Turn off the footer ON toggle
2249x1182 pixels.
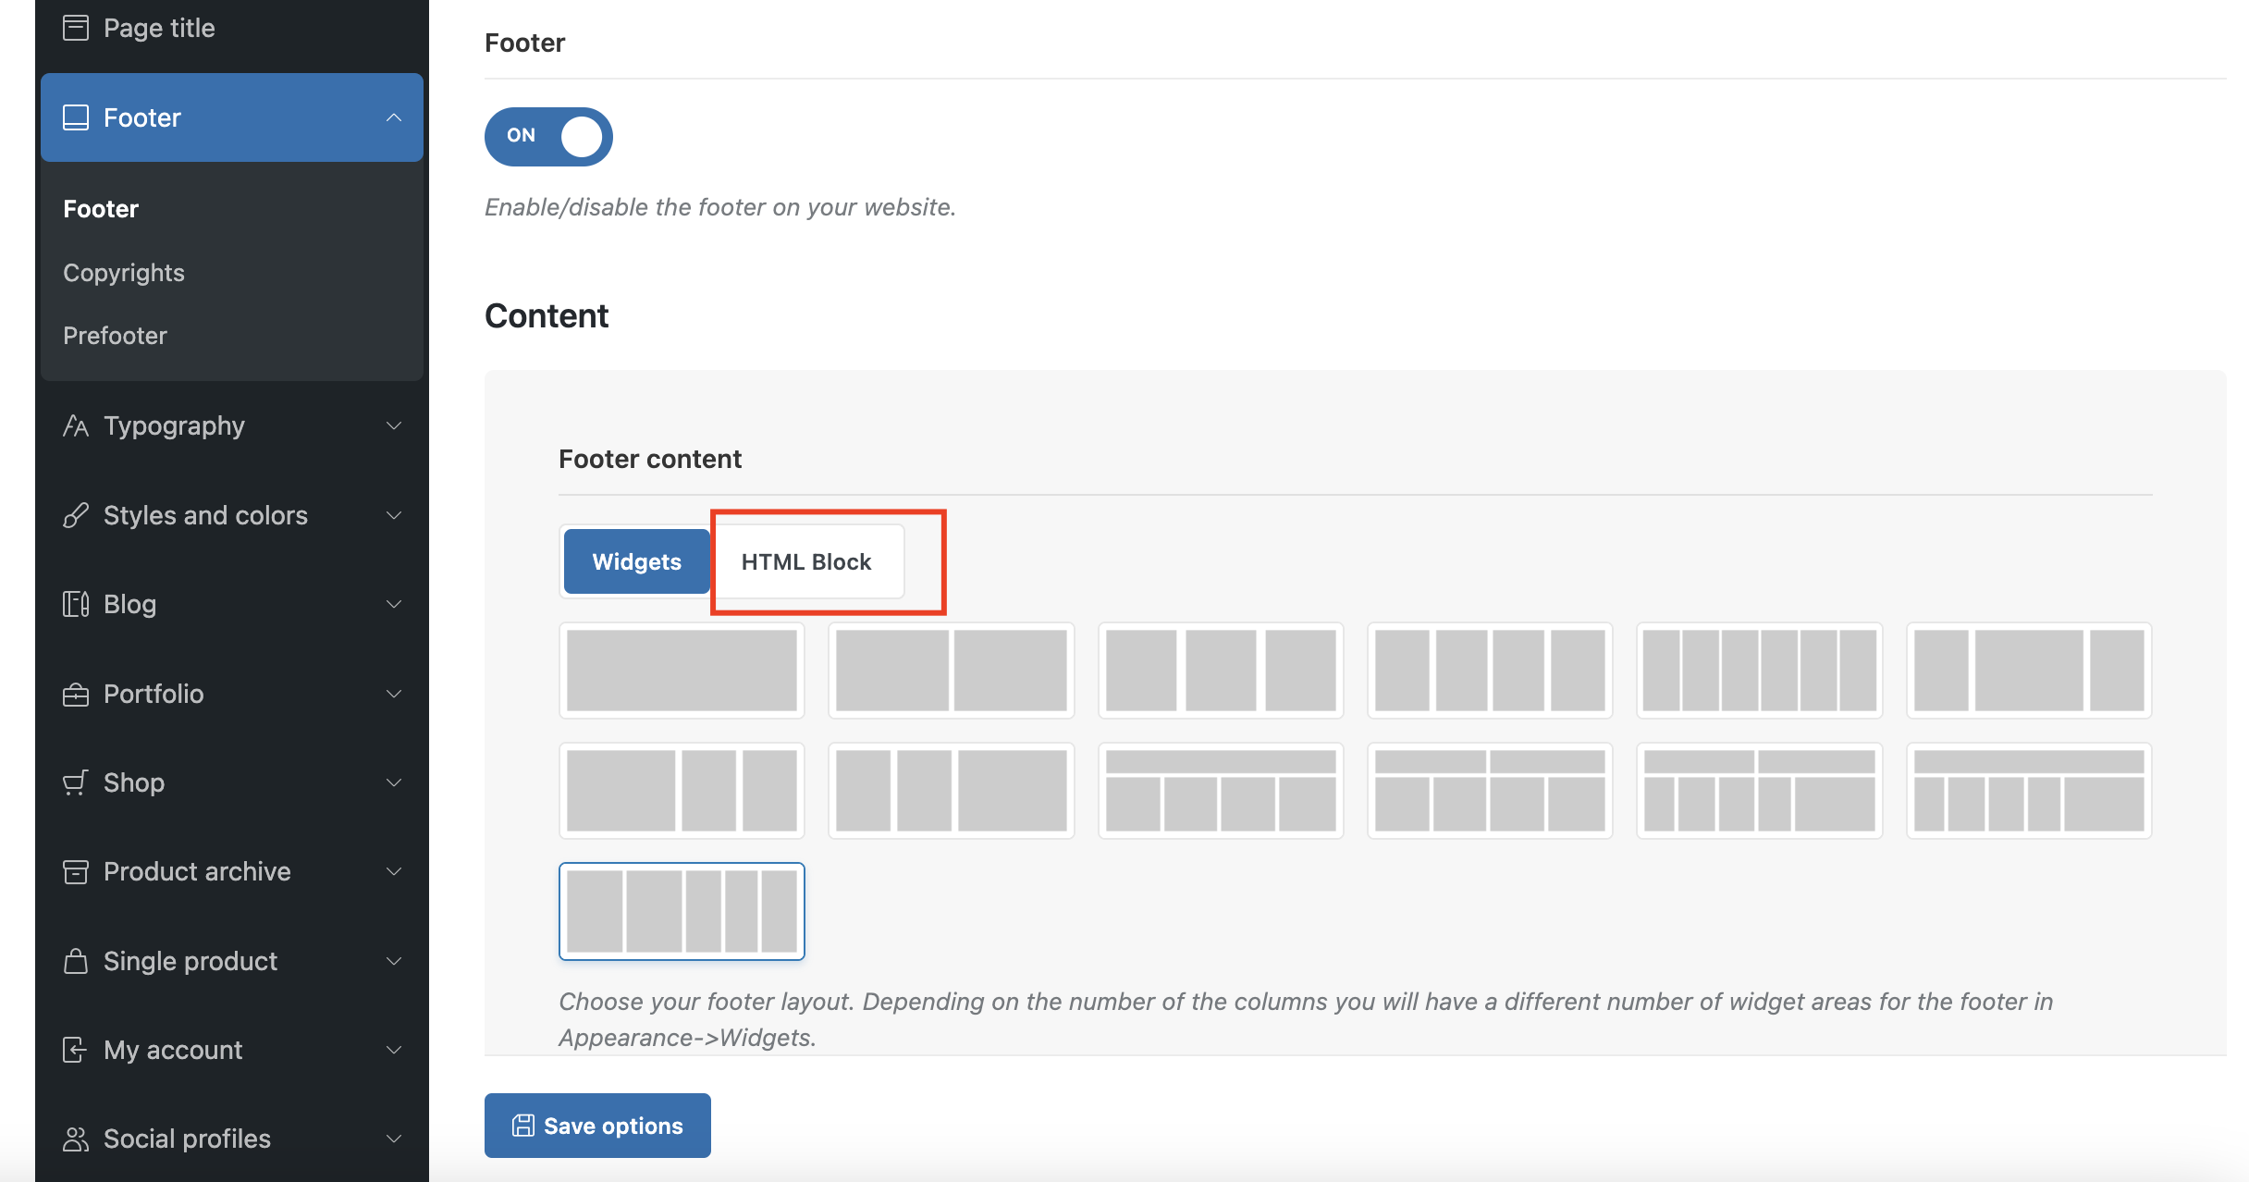[548, 136]
